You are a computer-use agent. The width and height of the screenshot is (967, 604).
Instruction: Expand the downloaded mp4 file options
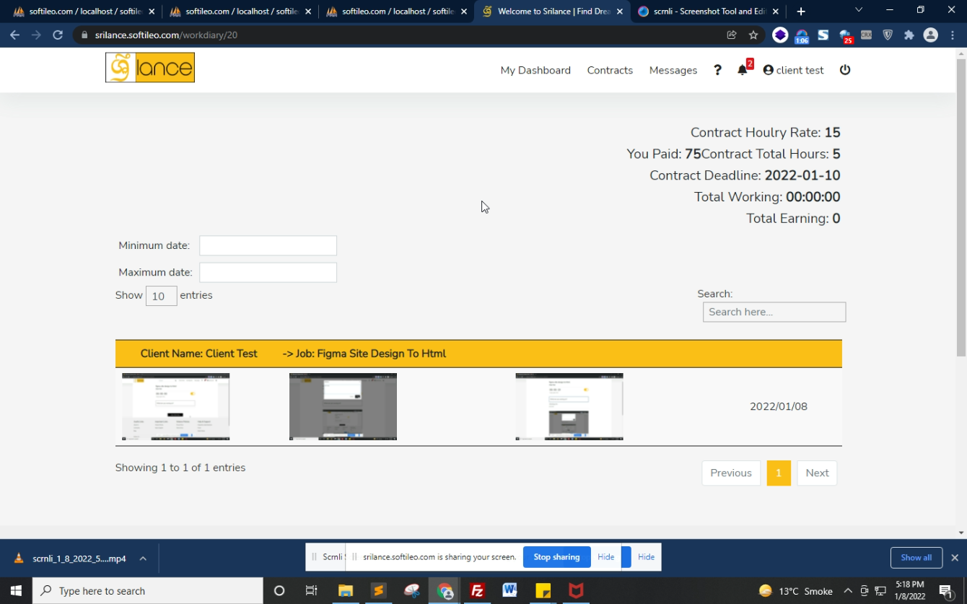143,558
